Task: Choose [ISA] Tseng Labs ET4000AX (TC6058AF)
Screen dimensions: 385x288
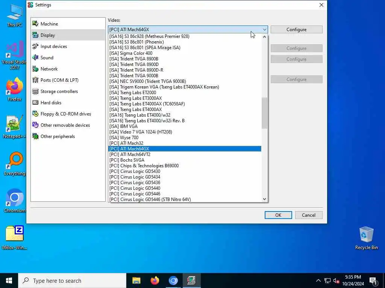Action: 185,103
